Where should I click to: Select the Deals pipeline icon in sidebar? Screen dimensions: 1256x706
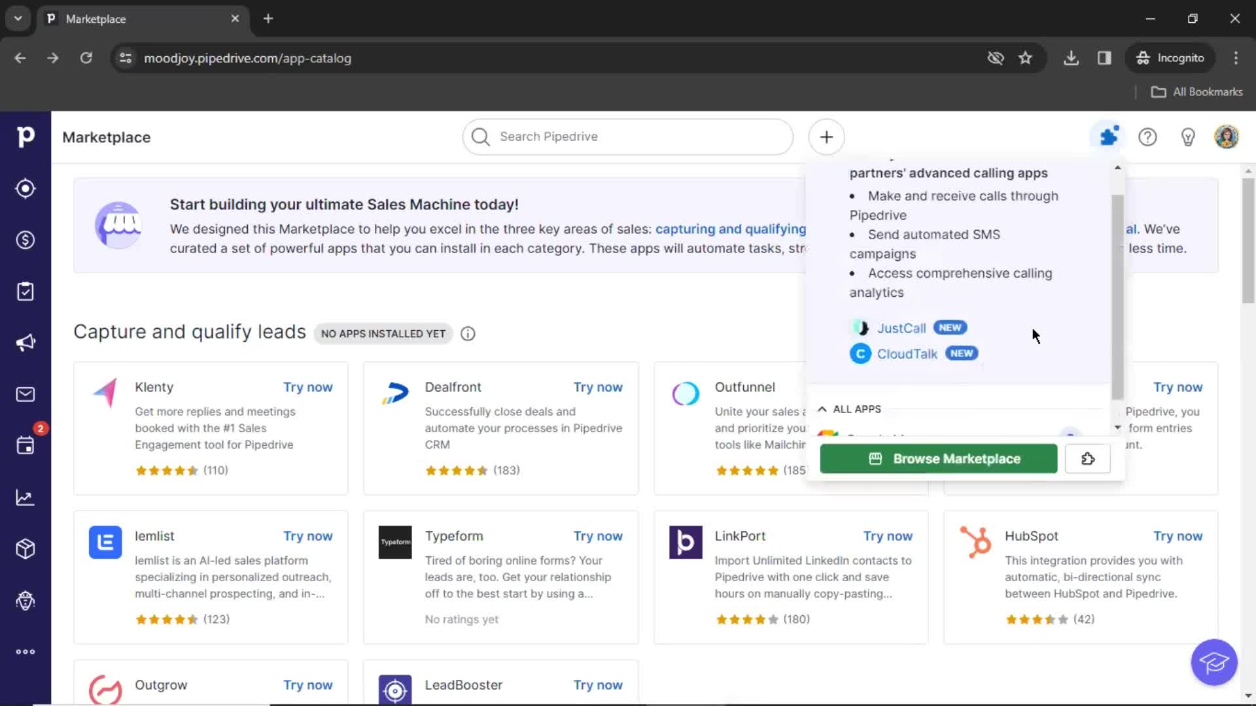pyautogui.click(x=25, y=240)
